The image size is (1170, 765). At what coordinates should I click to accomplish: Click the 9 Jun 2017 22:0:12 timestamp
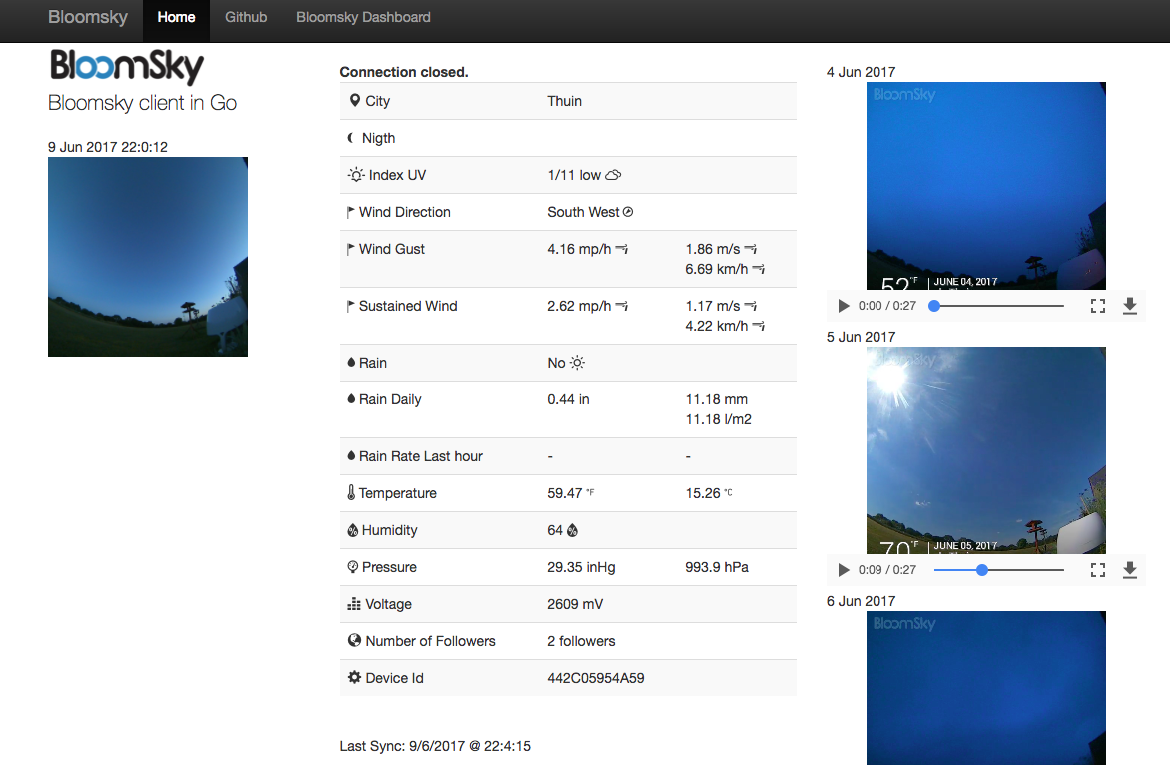pos(108,146)
